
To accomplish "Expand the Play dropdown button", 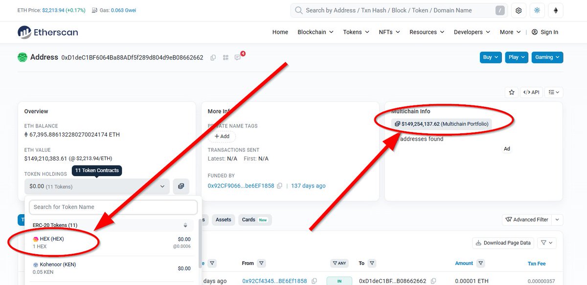I will coord(517,57).
